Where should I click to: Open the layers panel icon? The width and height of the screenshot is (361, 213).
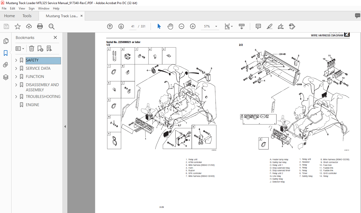pos(6,77)
